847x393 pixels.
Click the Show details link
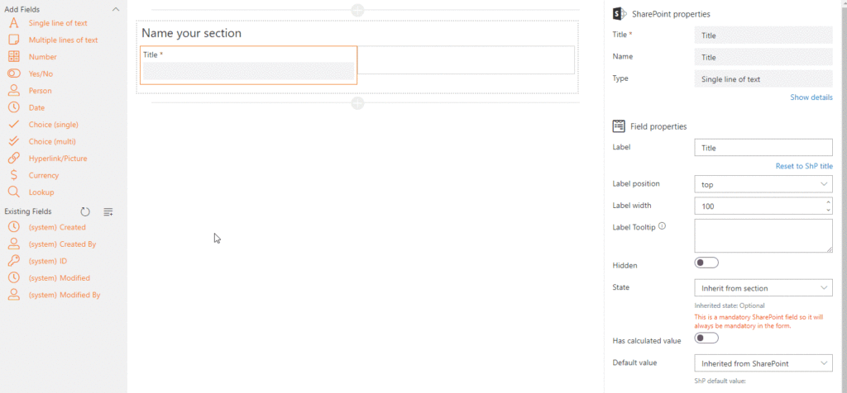click(x=811, y=97)
